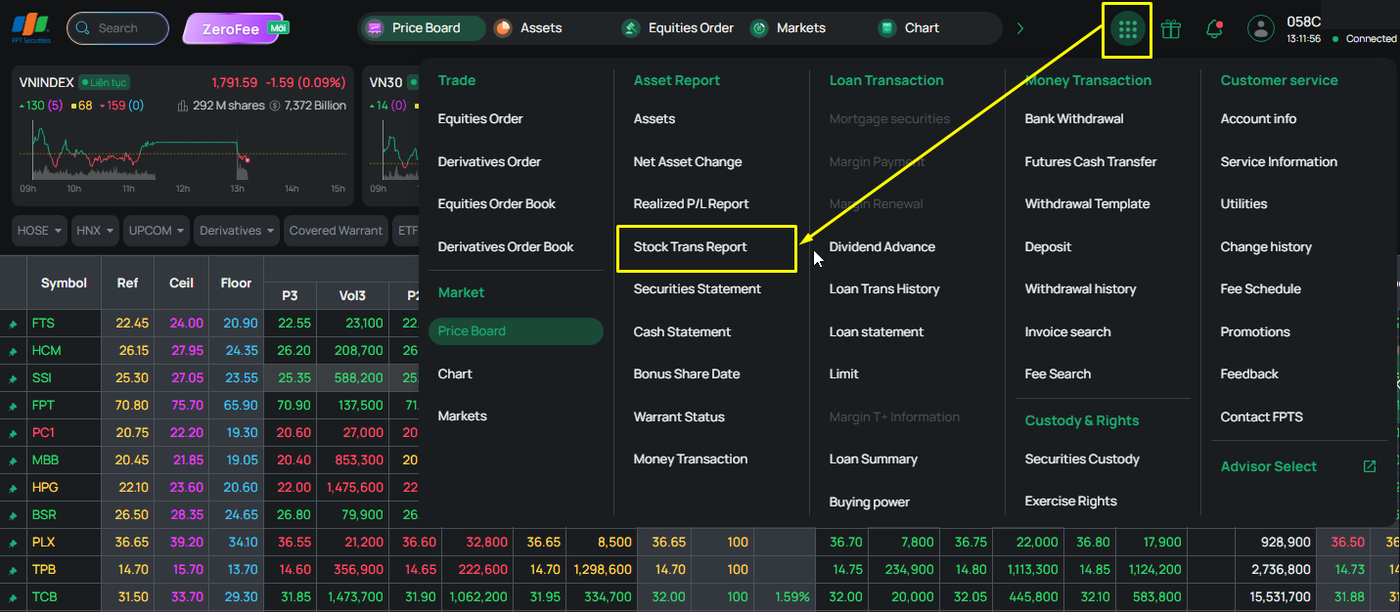Open Securities Statement menu item

[x=697, y=289]
